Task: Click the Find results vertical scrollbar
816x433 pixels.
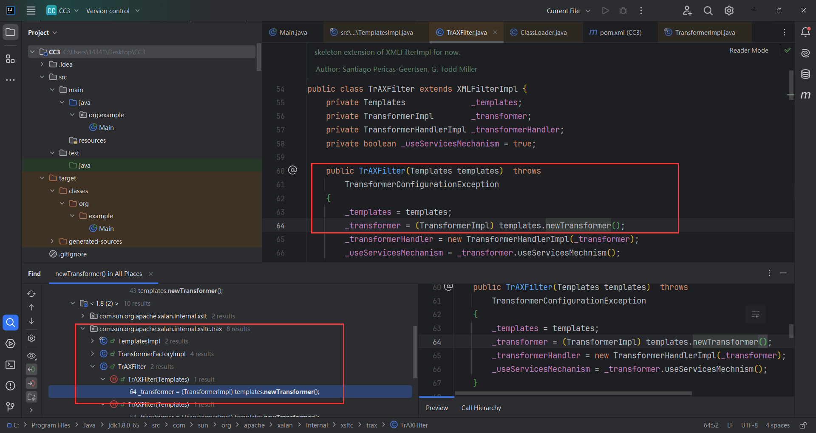Action: tap(415, 351)
